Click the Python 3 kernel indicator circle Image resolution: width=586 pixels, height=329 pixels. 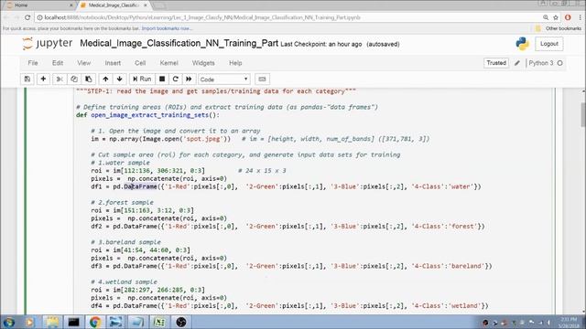click(559, 63)
